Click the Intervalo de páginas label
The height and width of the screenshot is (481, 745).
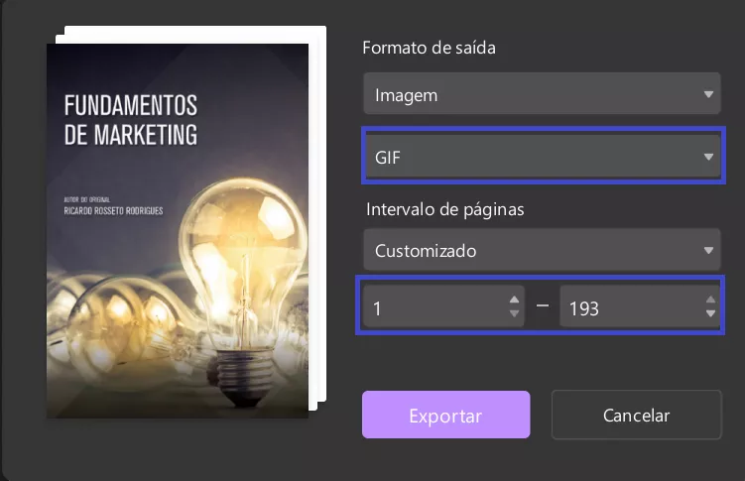444,209
